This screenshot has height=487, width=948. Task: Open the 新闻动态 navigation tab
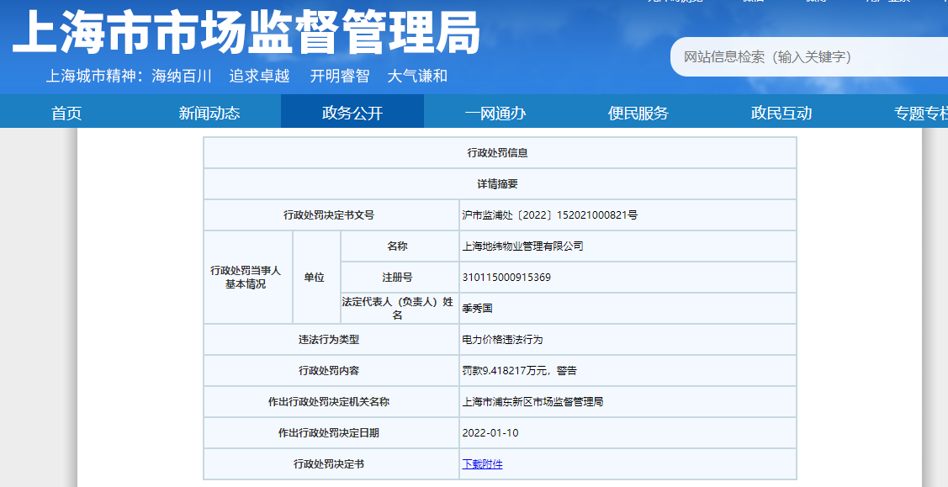209,113
